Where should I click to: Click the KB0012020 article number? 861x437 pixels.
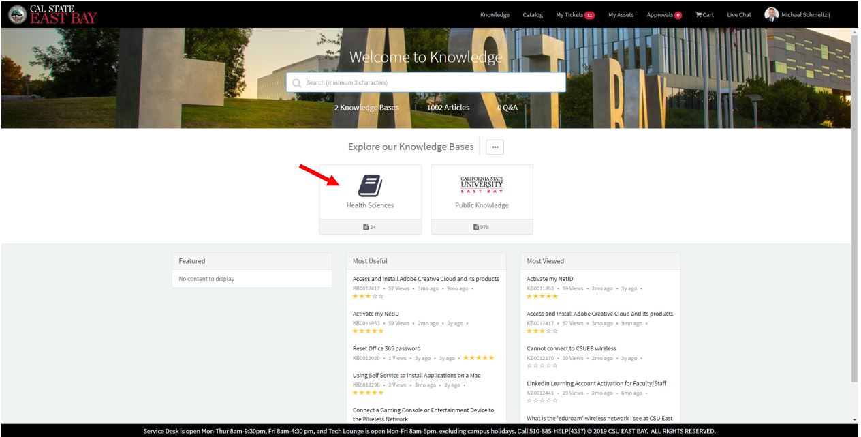click(366, 358)
